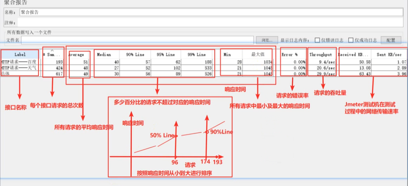Click Sent KB/sec value 2.89
The image size is (408, 186).
coord(402,68)
